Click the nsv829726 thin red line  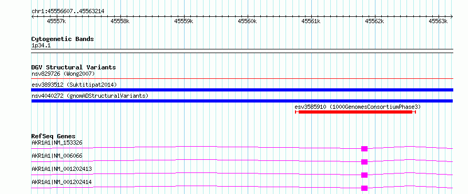[242, 79]
